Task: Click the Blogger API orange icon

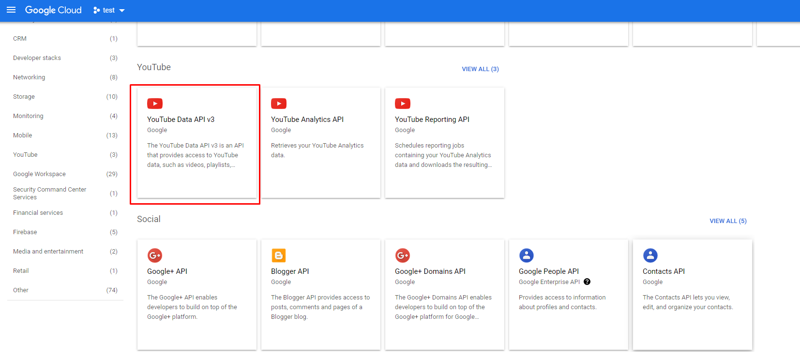Action: click(279, 255)
